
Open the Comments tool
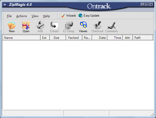pyautogui.click(x=112, y=27)
